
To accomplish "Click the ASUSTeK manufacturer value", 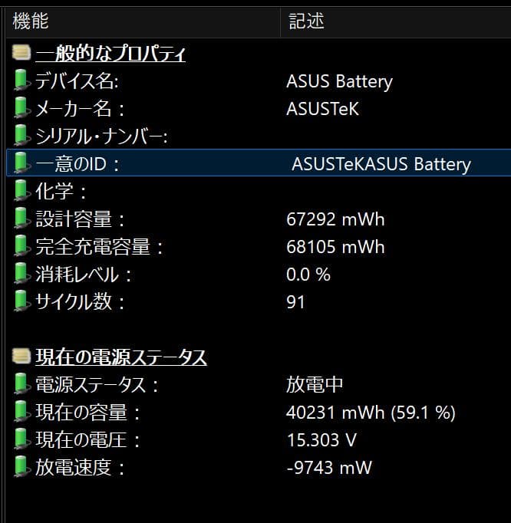I will coord(322,109).
